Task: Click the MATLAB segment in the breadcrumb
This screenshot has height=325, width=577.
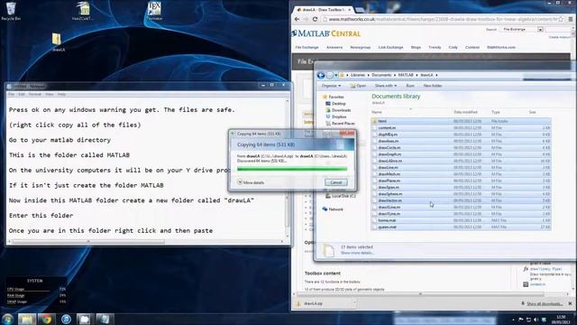Action: click(x=406, y=75)
